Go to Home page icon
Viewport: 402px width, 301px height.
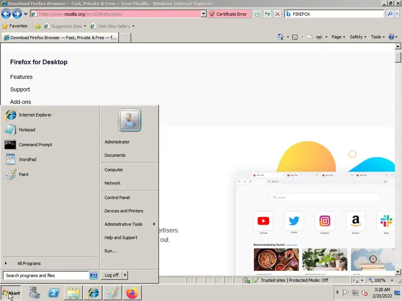click(x=280, y=37)
